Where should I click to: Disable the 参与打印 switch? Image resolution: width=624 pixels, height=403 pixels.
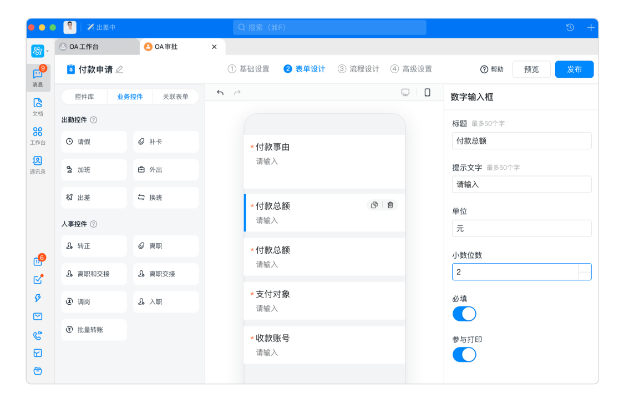[x=464, y=355]
